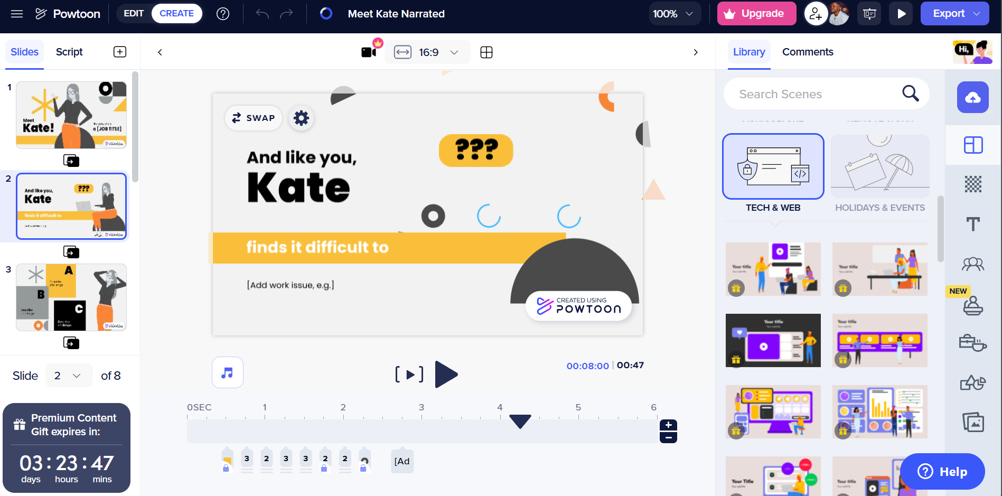The image size is (1002, 496).
Task: Open the music soundtrack button
Action: (228, 372)
